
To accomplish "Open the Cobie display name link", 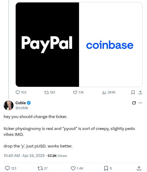I will pos(21,103).
